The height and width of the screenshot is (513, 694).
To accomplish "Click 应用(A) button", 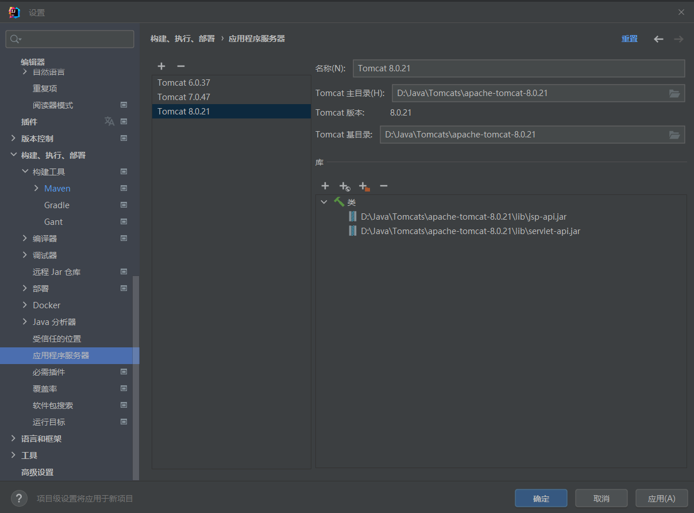I will click(x=662, y=498).
